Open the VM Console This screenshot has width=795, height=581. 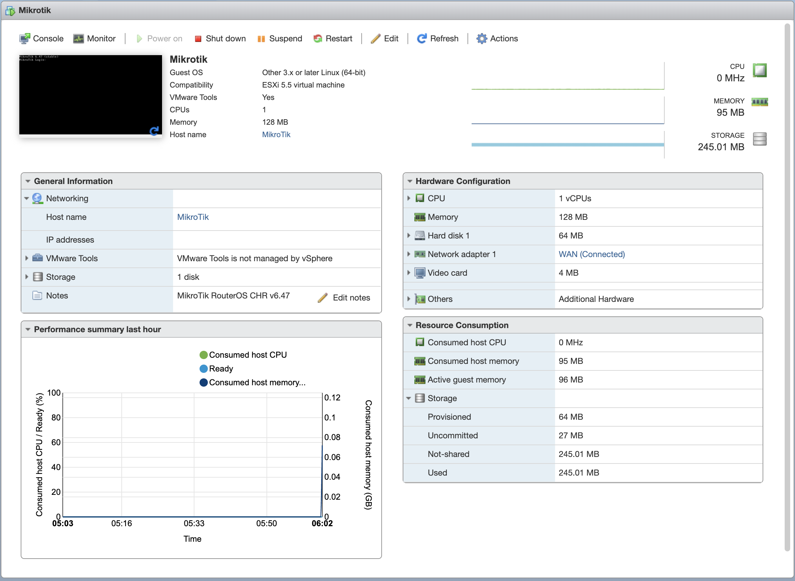41,38
